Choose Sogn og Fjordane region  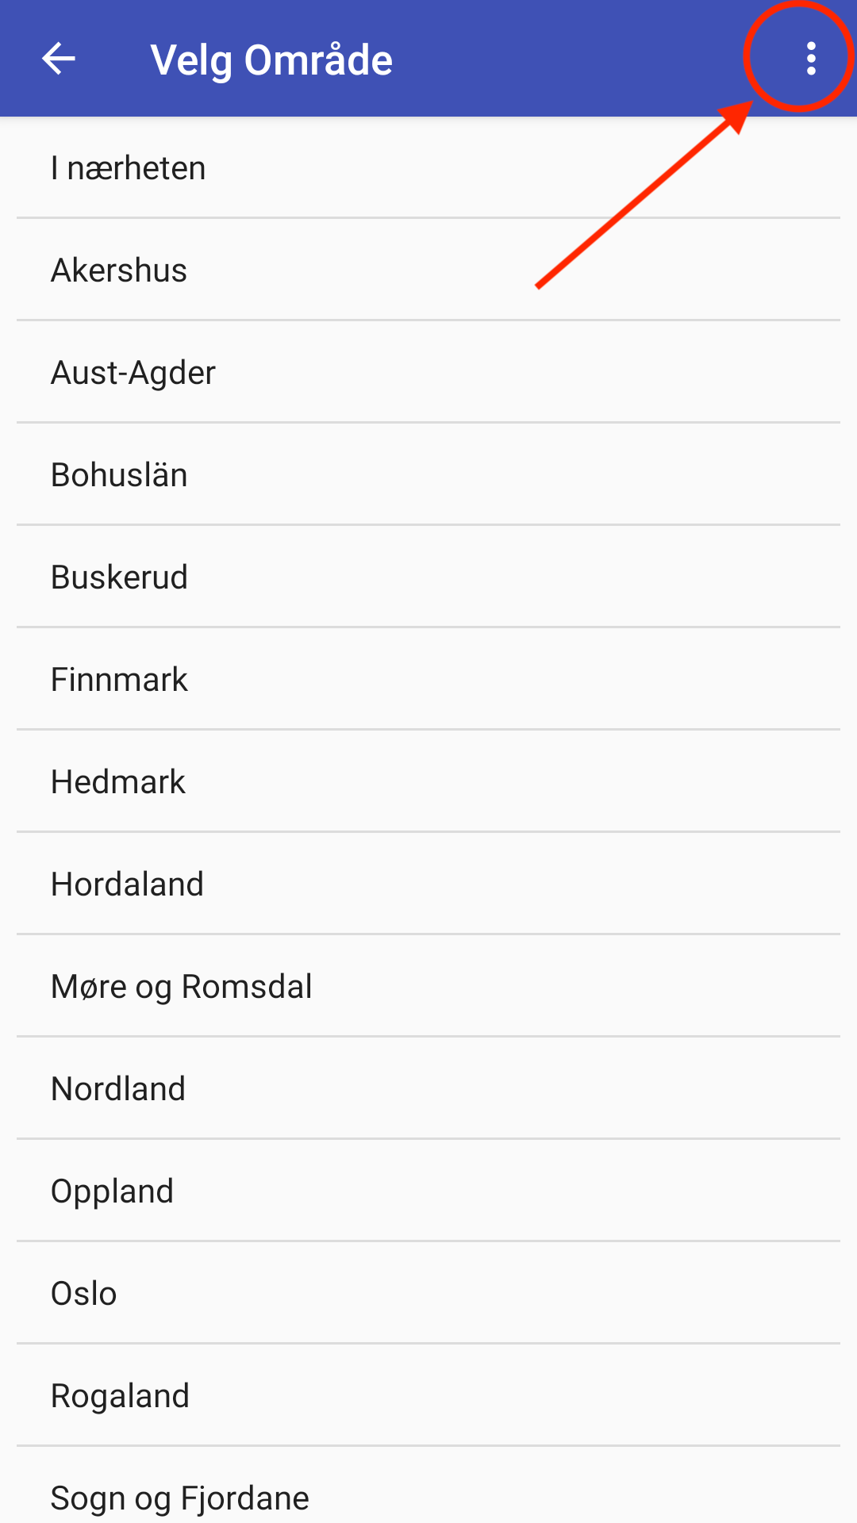click(428, 1485)
